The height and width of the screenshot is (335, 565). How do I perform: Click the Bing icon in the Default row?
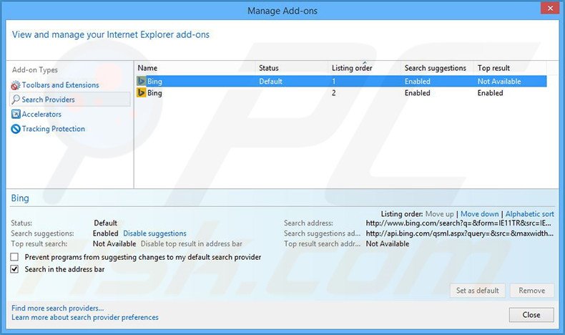[x=142, y=81]
